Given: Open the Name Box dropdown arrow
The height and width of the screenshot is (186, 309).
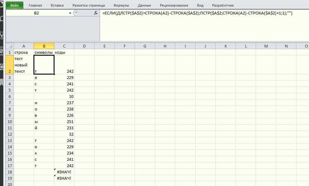Looking at the screenshot, I should point(70,13).
